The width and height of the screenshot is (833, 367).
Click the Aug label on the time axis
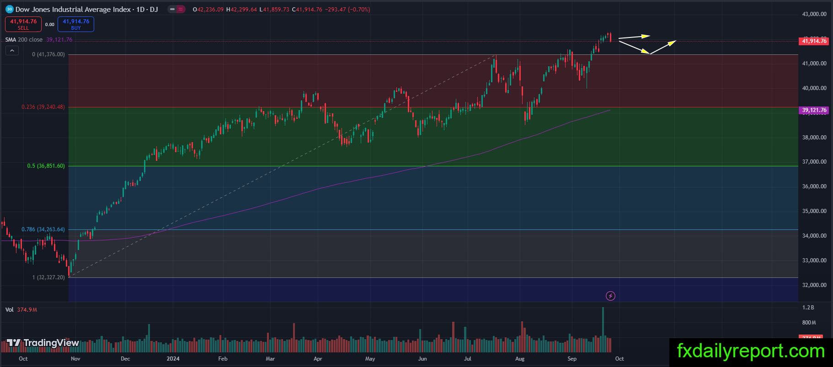[x=520, y=359]
